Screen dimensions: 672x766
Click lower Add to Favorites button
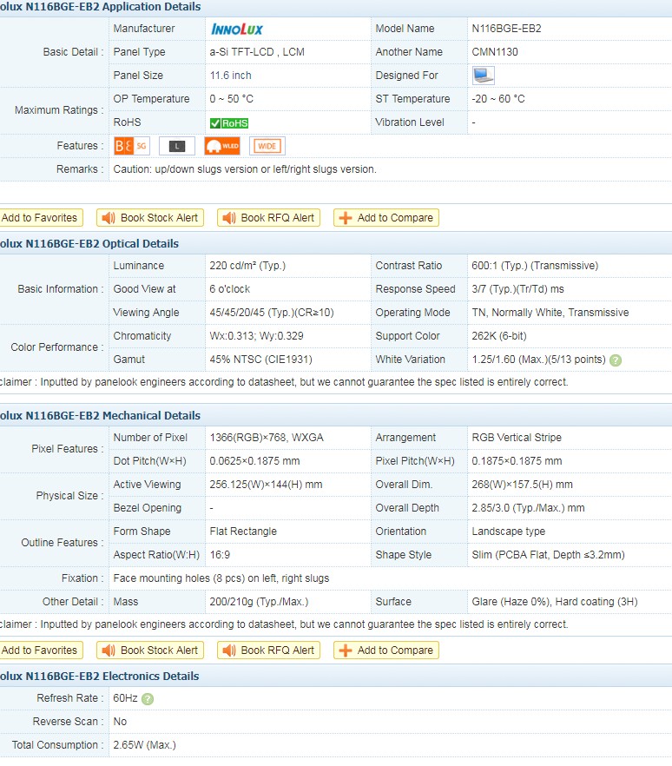[40, 650]
